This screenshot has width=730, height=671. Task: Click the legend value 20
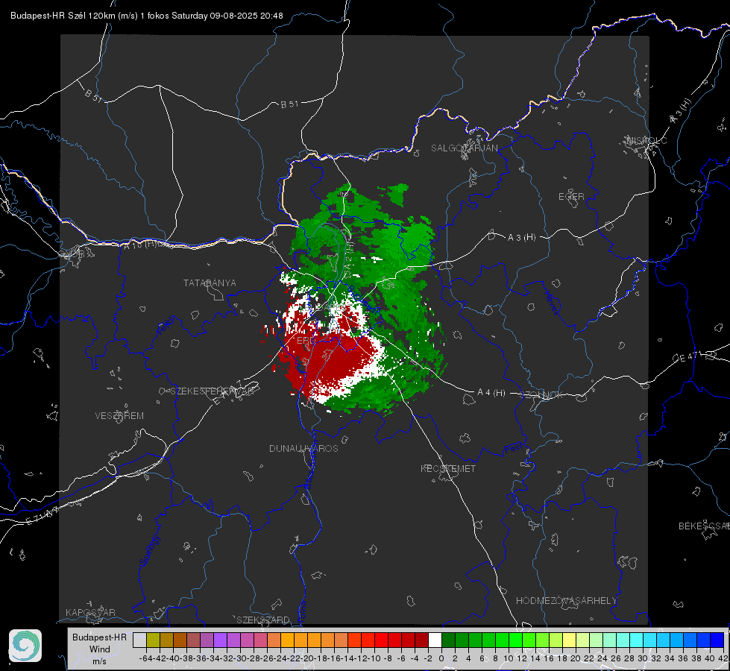point(576,658)
